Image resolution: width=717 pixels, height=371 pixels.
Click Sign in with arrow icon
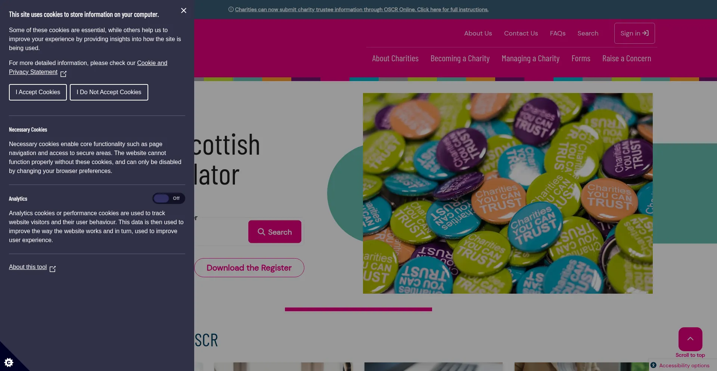pyautogui.click(x=634, y=33)
